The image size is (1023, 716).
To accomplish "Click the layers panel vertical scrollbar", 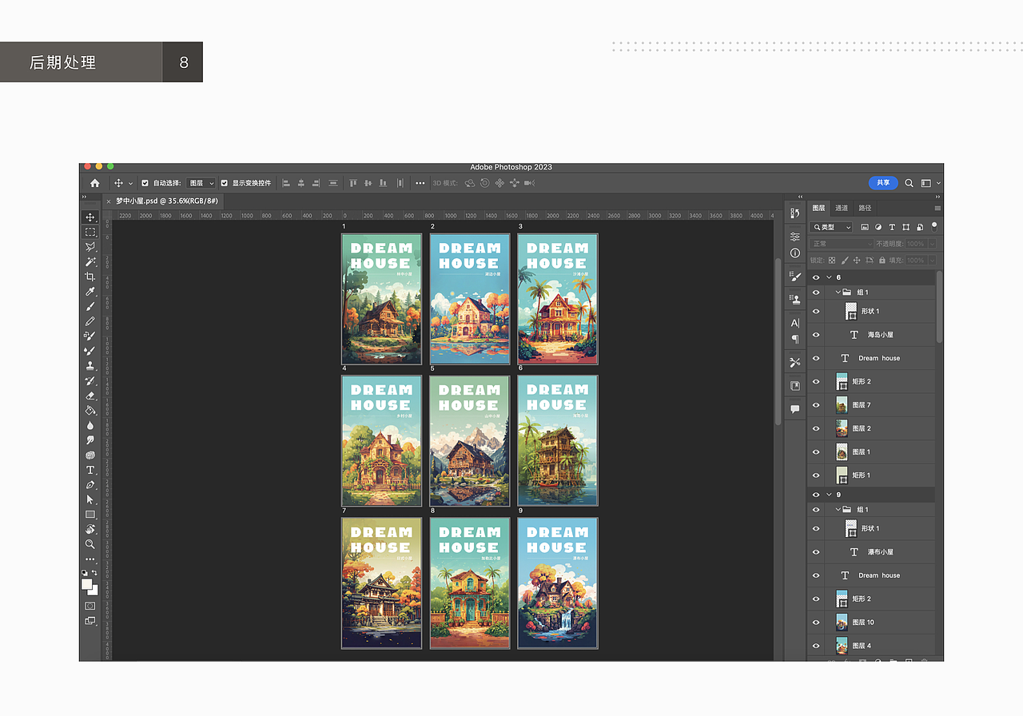I will pyautogui.click(x=939, y=307).
